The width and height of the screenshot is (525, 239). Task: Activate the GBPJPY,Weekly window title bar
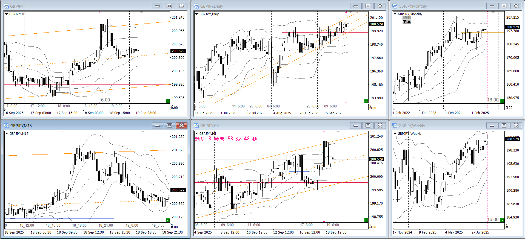pos(438,126)
